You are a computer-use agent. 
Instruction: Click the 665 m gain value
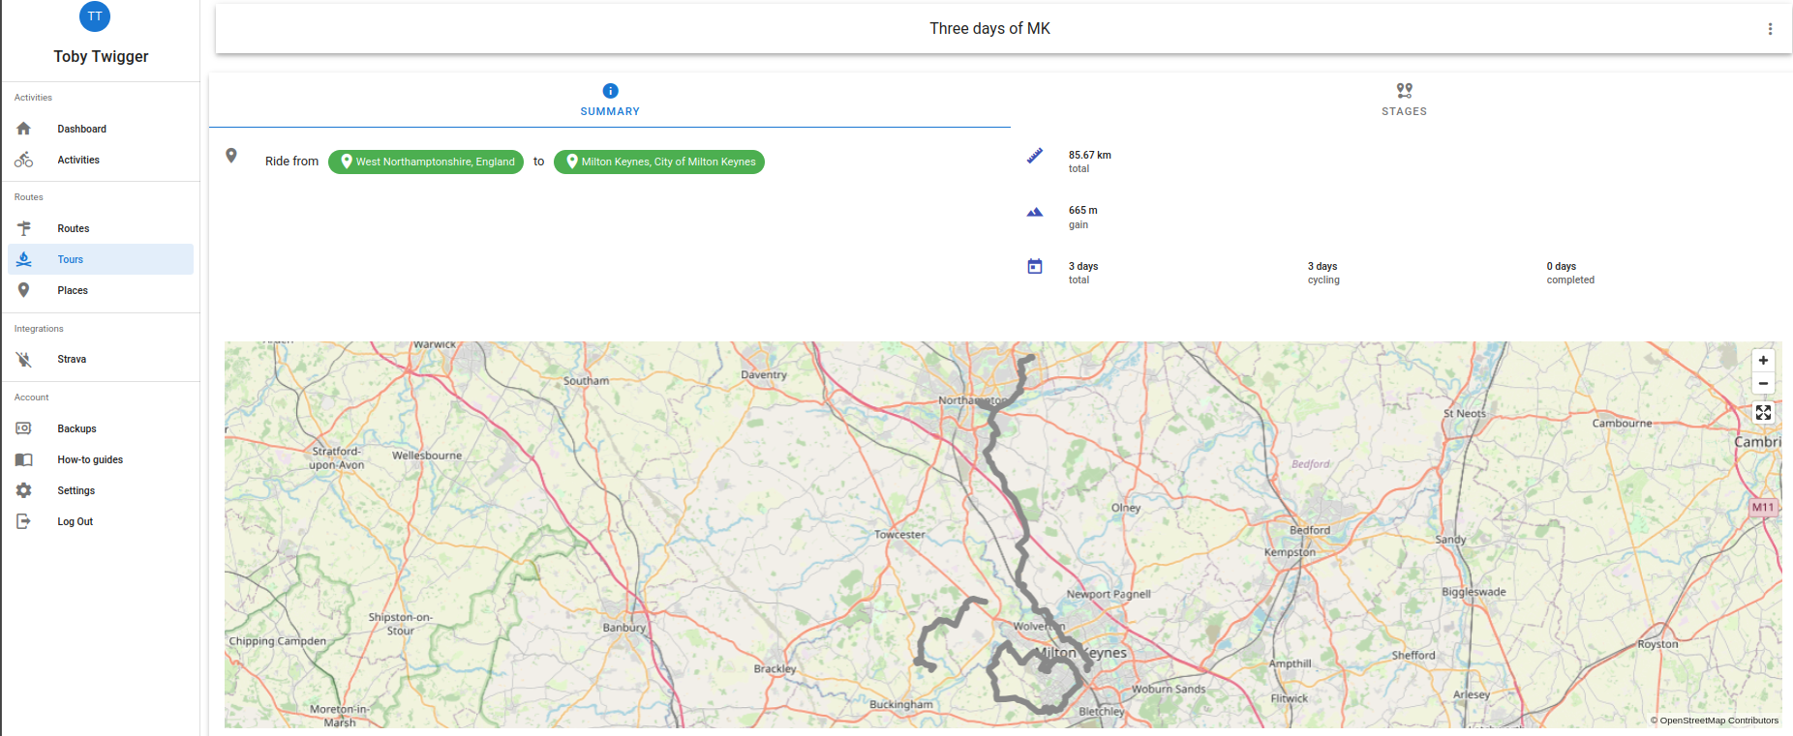pos(1083,210)
